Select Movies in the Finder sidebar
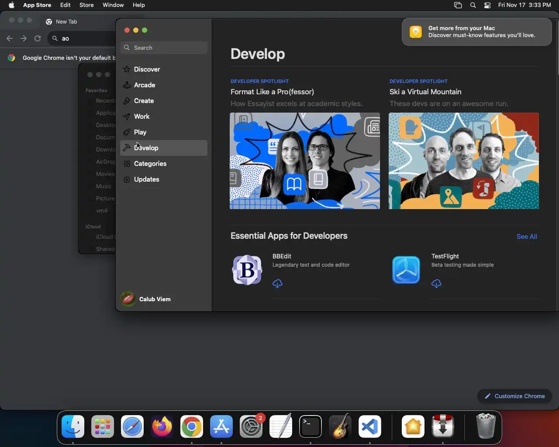The width and height of the screenshot is (559, 447). pyautogui.click(x=105, y=174)
